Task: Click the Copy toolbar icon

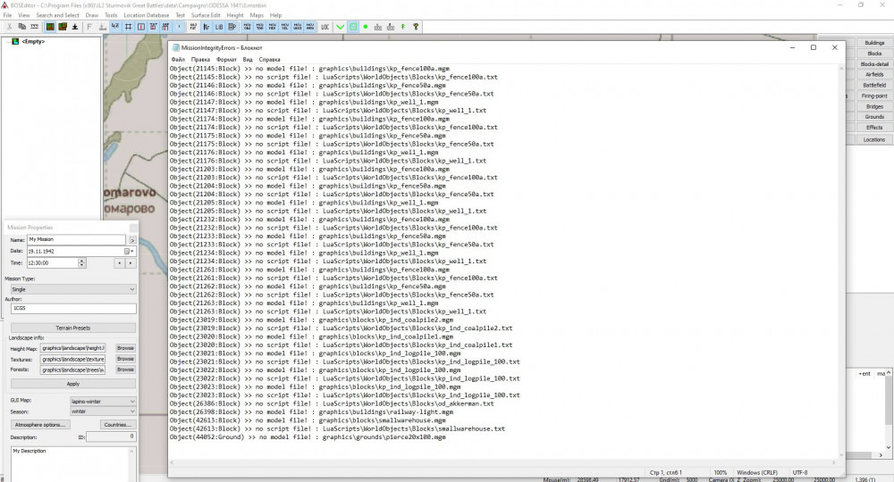Action: [21, 27]
